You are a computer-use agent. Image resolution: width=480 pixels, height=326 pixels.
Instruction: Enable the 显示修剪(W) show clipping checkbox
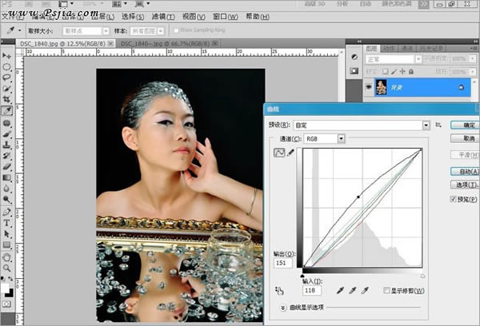(386, 290)
